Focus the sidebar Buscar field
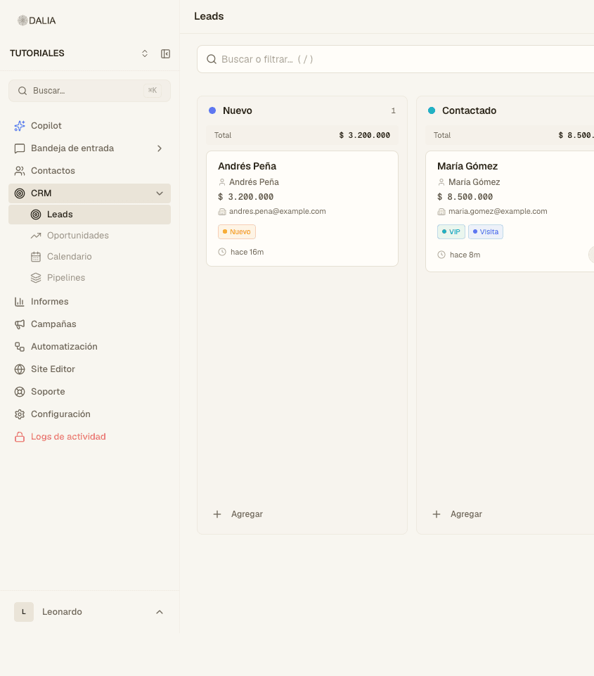This screenshot has width=594, height=676. coord(89,91)
